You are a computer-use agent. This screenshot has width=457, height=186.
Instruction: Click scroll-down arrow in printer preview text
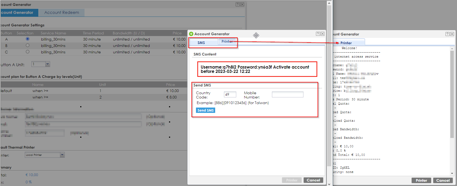[x=452, y=173]
